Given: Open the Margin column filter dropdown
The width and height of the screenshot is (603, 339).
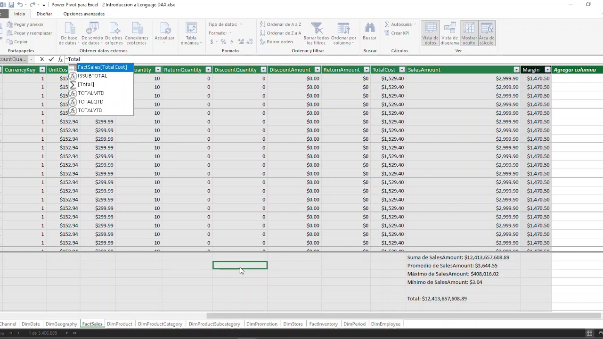Looking at the screenshot, I should (547, 70).
